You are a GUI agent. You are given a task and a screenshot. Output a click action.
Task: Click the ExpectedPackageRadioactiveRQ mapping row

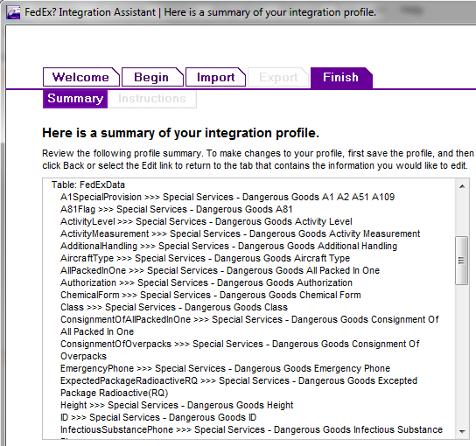pos(239,387)
